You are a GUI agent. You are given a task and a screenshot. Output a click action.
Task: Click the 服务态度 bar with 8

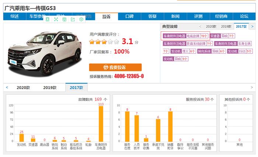coord(127,126)
